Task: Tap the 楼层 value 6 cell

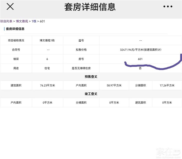Action: [47, 59]
